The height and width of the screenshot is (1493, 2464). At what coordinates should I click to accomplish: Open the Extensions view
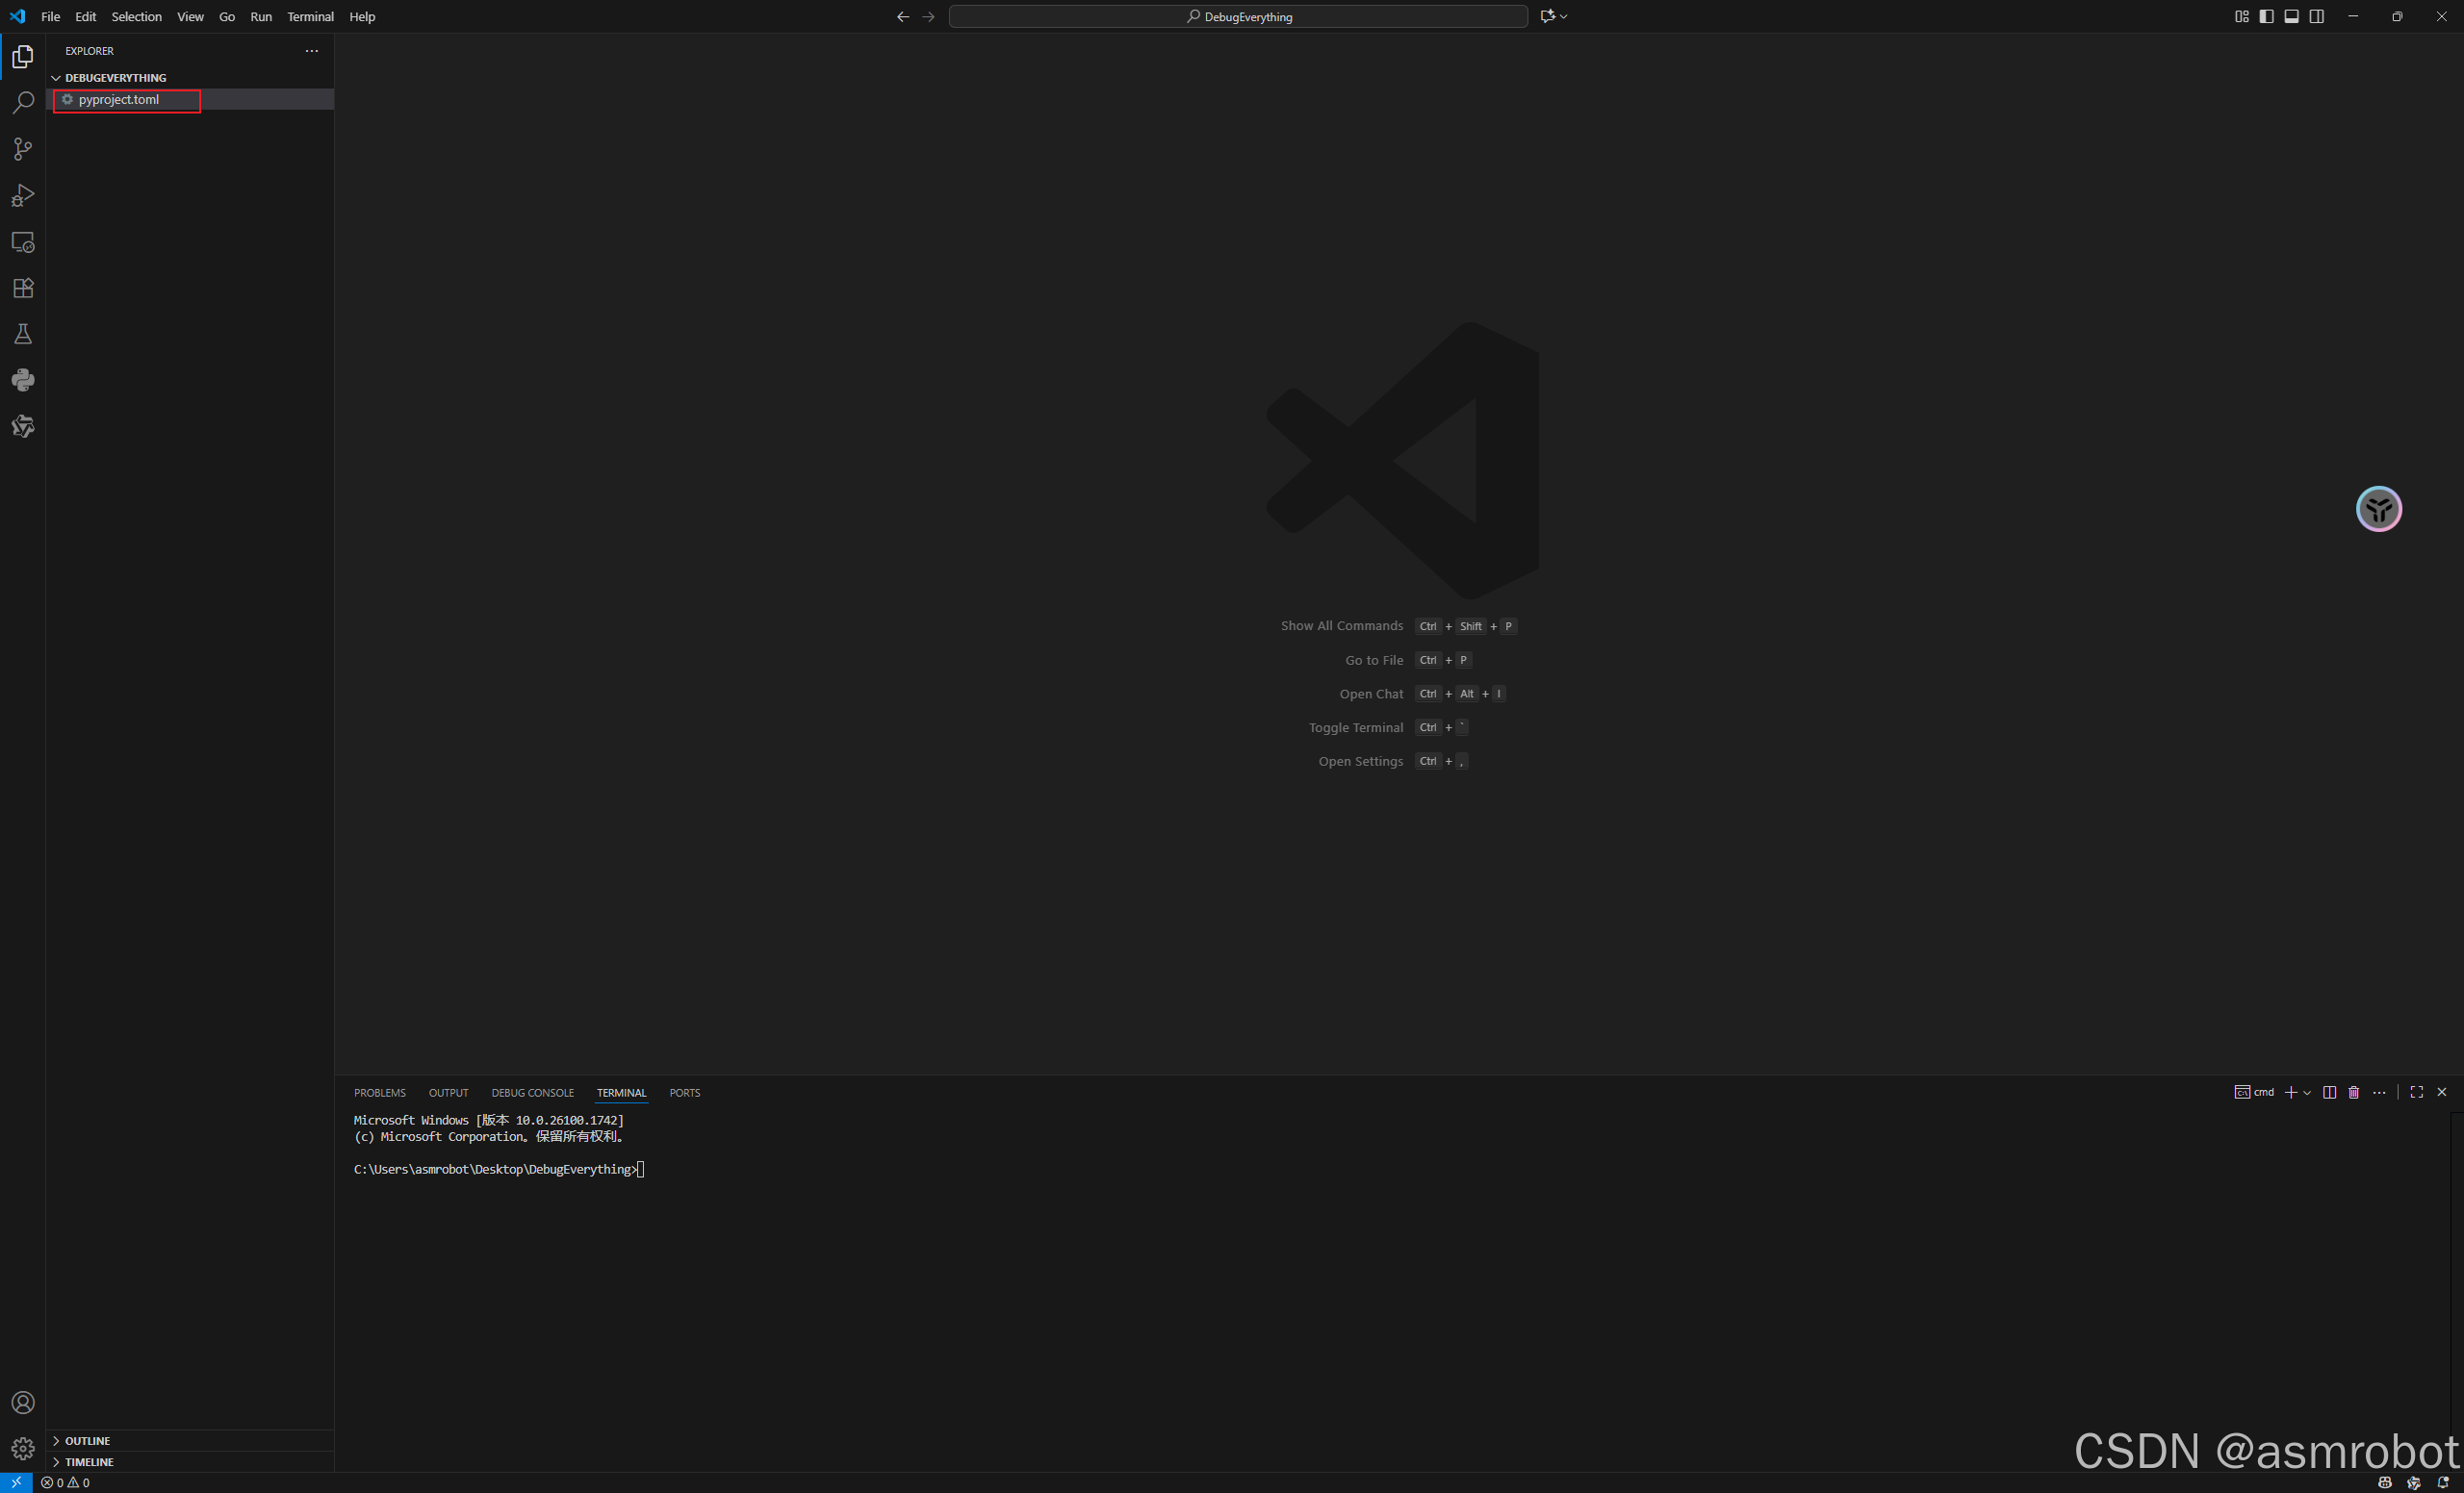click(22, 288)
